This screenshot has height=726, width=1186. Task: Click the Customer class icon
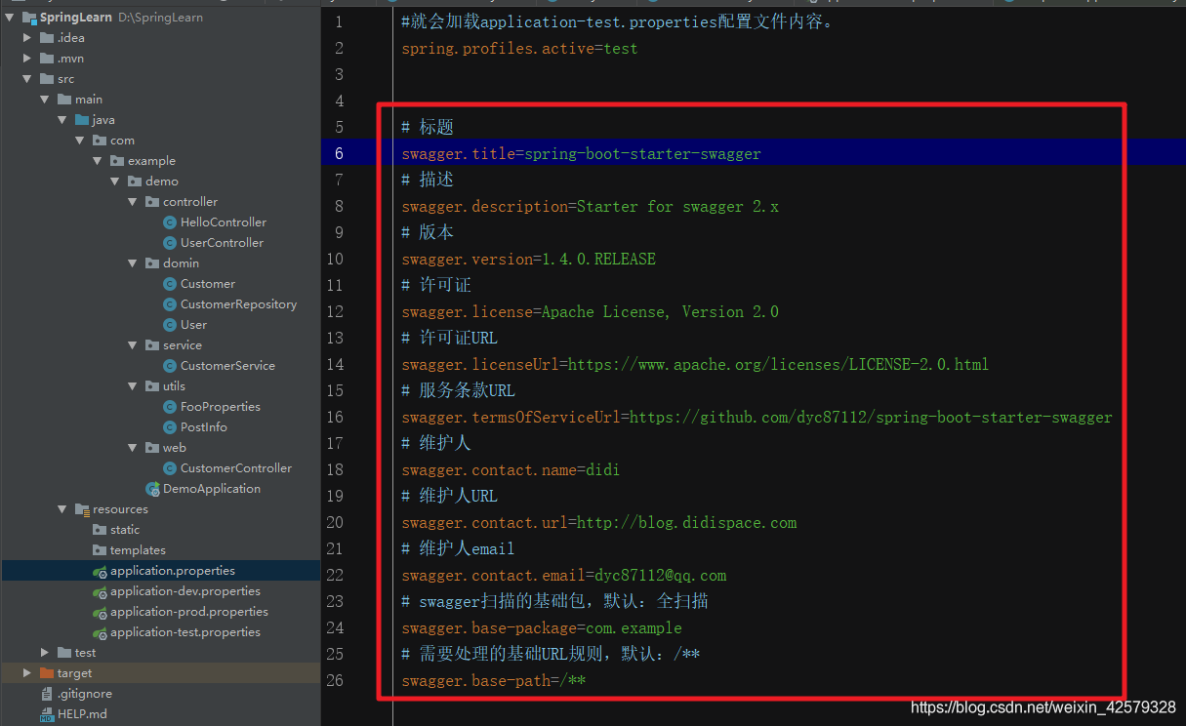point(170,284)
